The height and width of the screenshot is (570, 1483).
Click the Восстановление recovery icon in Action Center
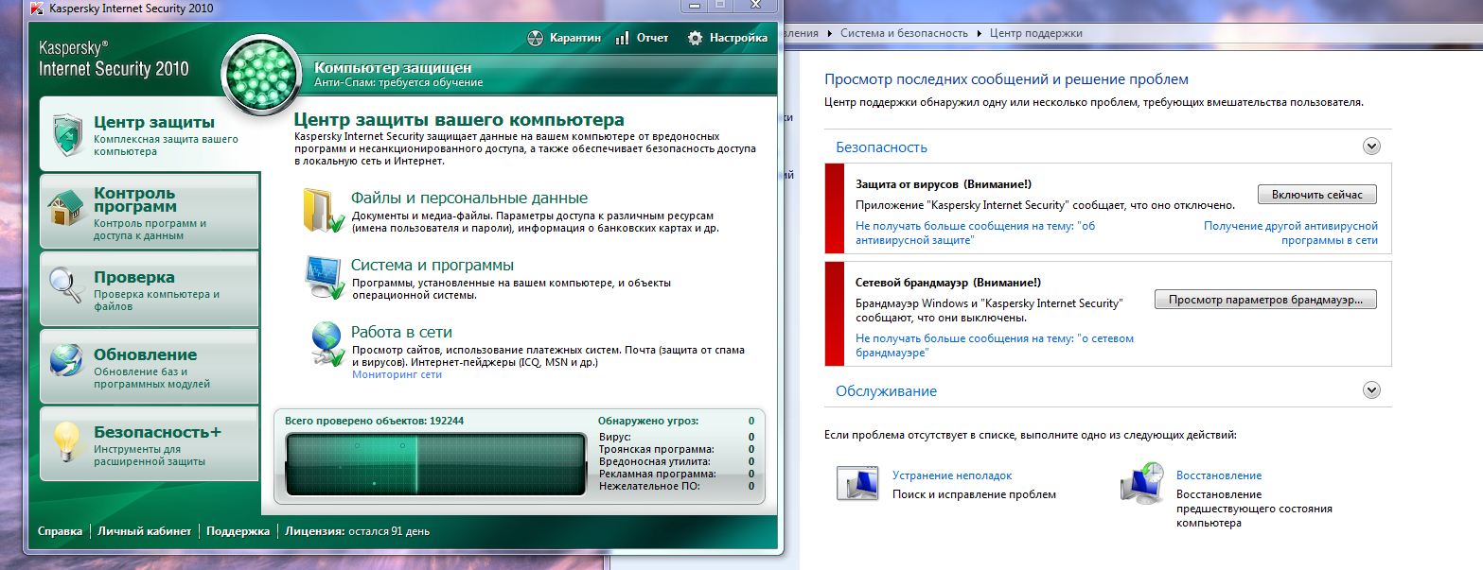pyautogui.click(x=1141, y=481)
